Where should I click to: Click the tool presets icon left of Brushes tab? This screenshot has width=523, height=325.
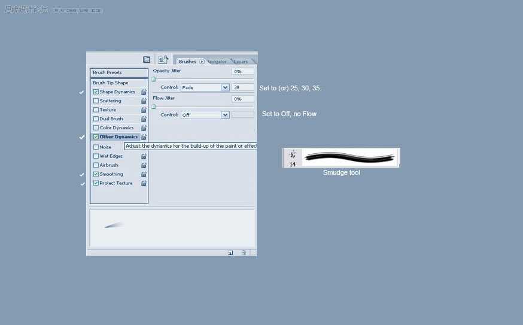pyautogui.click(x=163, y=60)
